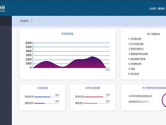This screenshot has width=166, height=125.
Task: Select the 今日阅读量 card title
Action: (x=42, y=88)
